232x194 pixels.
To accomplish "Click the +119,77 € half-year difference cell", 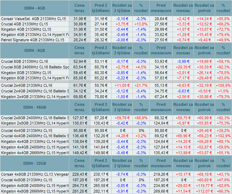I will (x=204, y=186).
